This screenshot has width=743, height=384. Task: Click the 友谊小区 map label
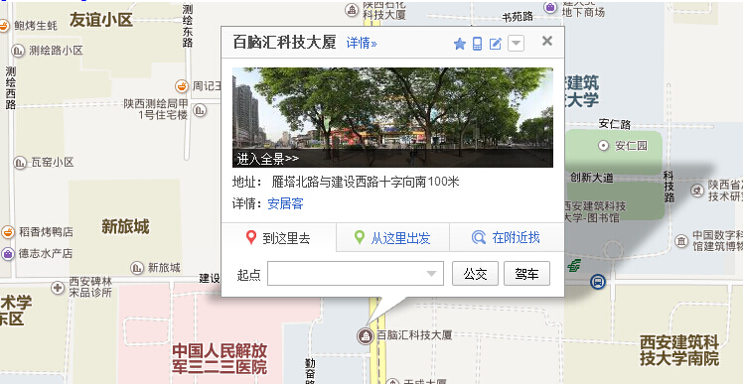tap(101, 20)
